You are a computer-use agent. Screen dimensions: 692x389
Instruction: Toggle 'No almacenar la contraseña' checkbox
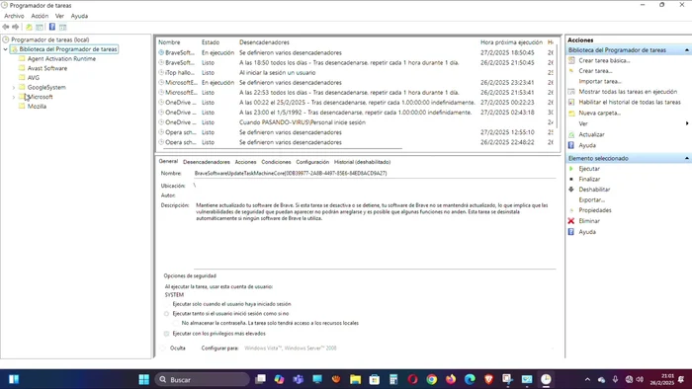(176, 323)
